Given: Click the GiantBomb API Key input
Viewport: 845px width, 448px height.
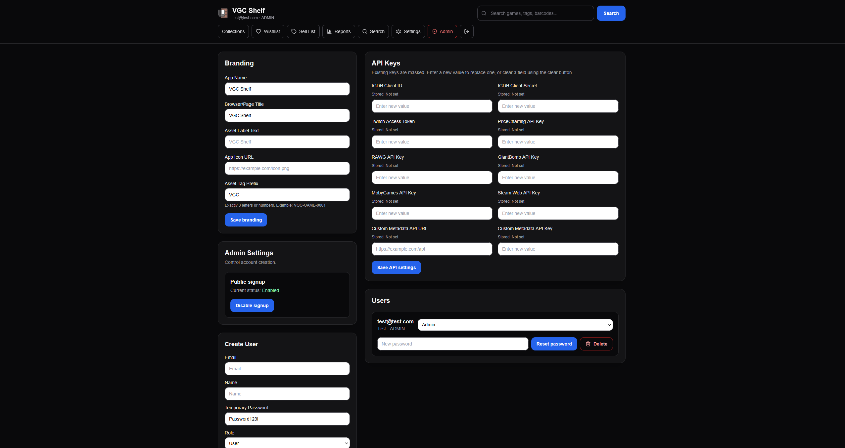Looking at the screenshot, I should click(558, 178).
